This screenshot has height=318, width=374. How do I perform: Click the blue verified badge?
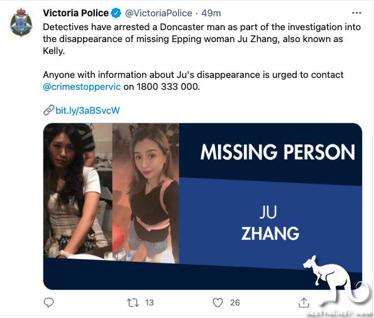point(116,13)
